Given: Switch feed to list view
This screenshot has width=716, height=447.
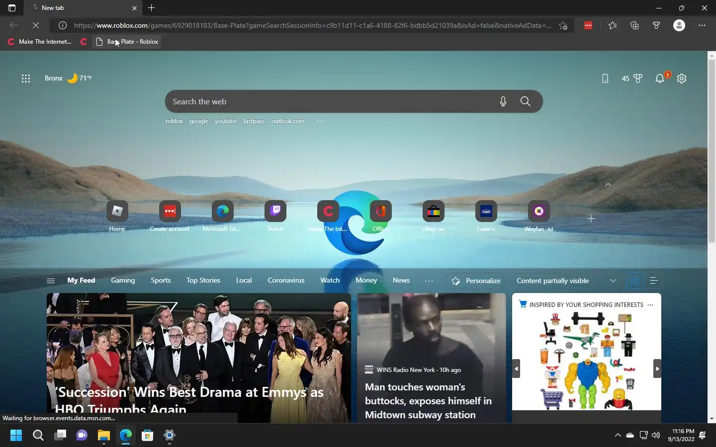Looking at the screenshot, I should pyautogui.click(x=653, y=281).
